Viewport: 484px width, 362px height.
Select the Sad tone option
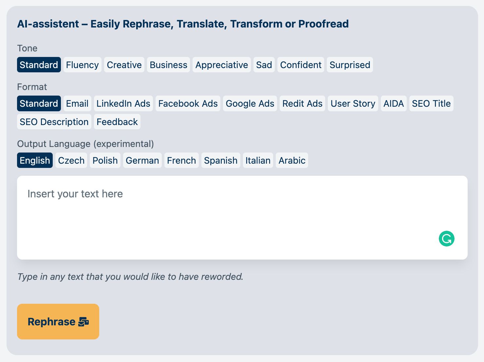click(x=264, y=65)
